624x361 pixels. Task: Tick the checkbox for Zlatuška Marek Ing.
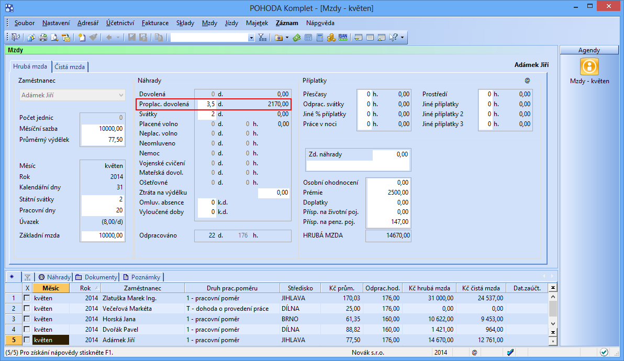coord(27,298)
